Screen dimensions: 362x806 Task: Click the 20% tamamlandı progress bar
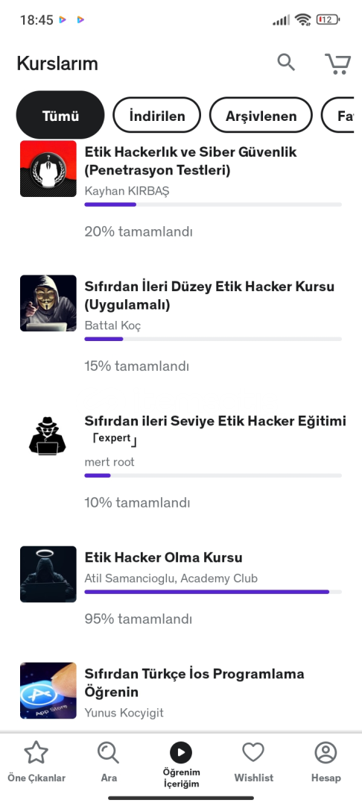click(x=213, y=204)
